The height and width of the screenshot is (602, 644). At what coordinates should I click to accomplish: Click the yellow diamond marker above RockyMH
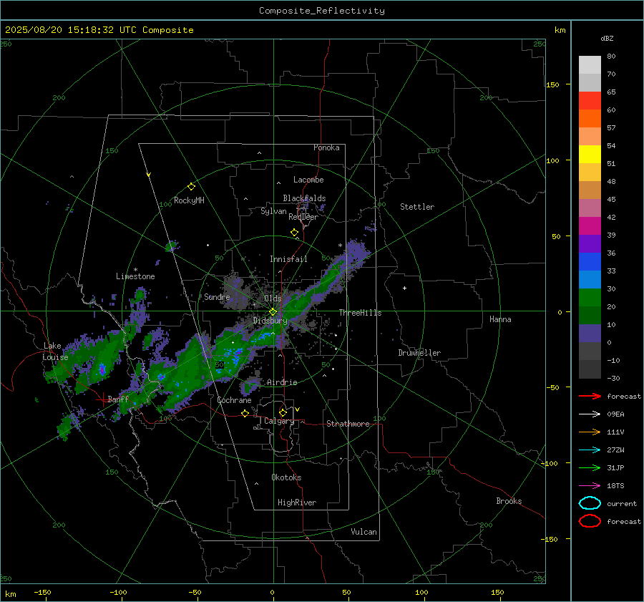[x=191, y=187]
